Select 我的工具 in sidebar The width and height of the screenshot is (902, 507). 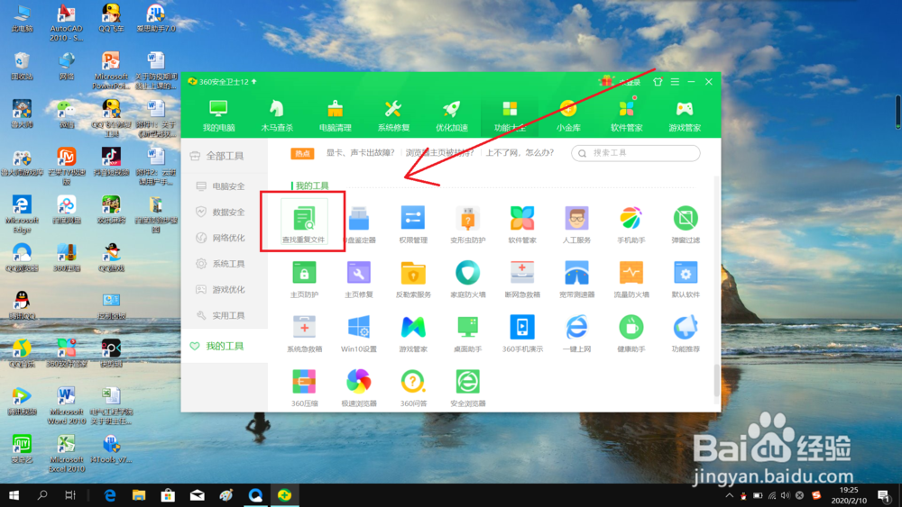225,346
